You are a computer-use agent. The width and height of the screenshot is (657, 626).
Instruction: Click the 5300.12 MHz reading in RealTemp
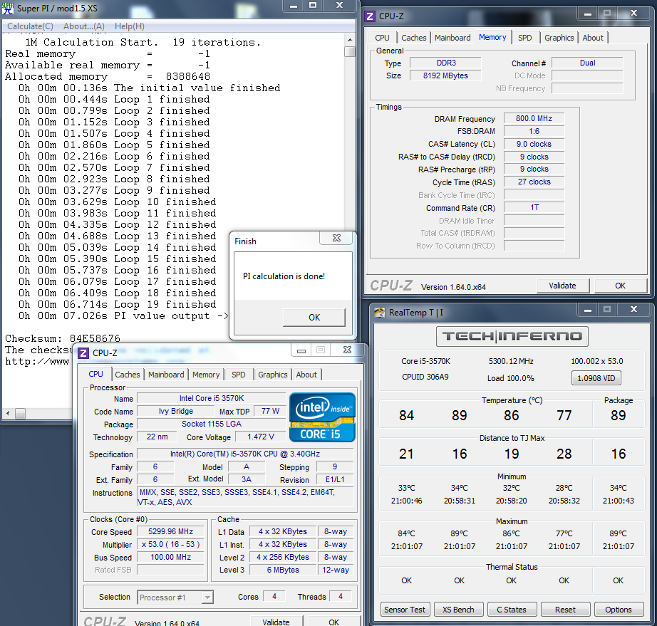pos(511,361)
